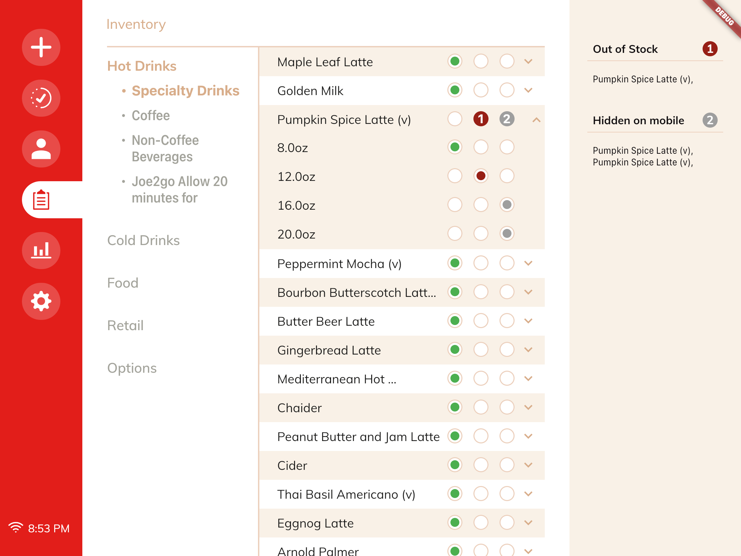The width and height of the screenshot is (741, 556).
Task: Set Golden Milk hidden on mobile
Action: click(507, 90)
